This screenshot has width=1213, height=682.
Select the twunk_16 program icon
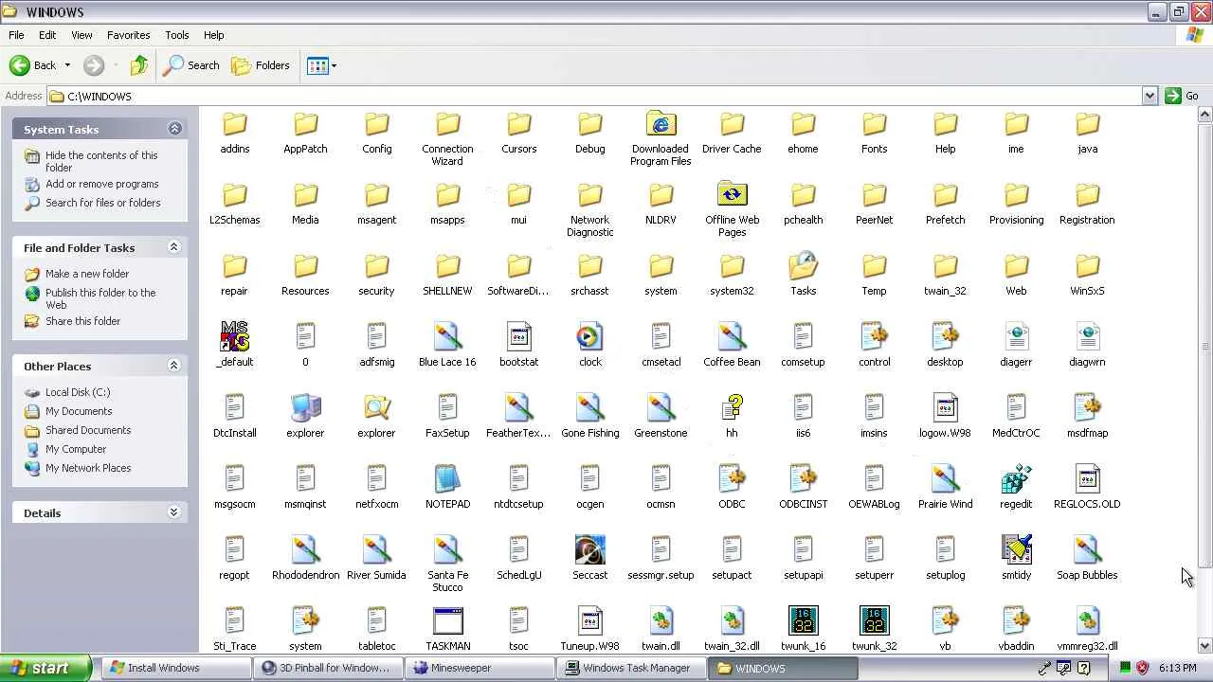pyautogui.click(x=803, y=621)
